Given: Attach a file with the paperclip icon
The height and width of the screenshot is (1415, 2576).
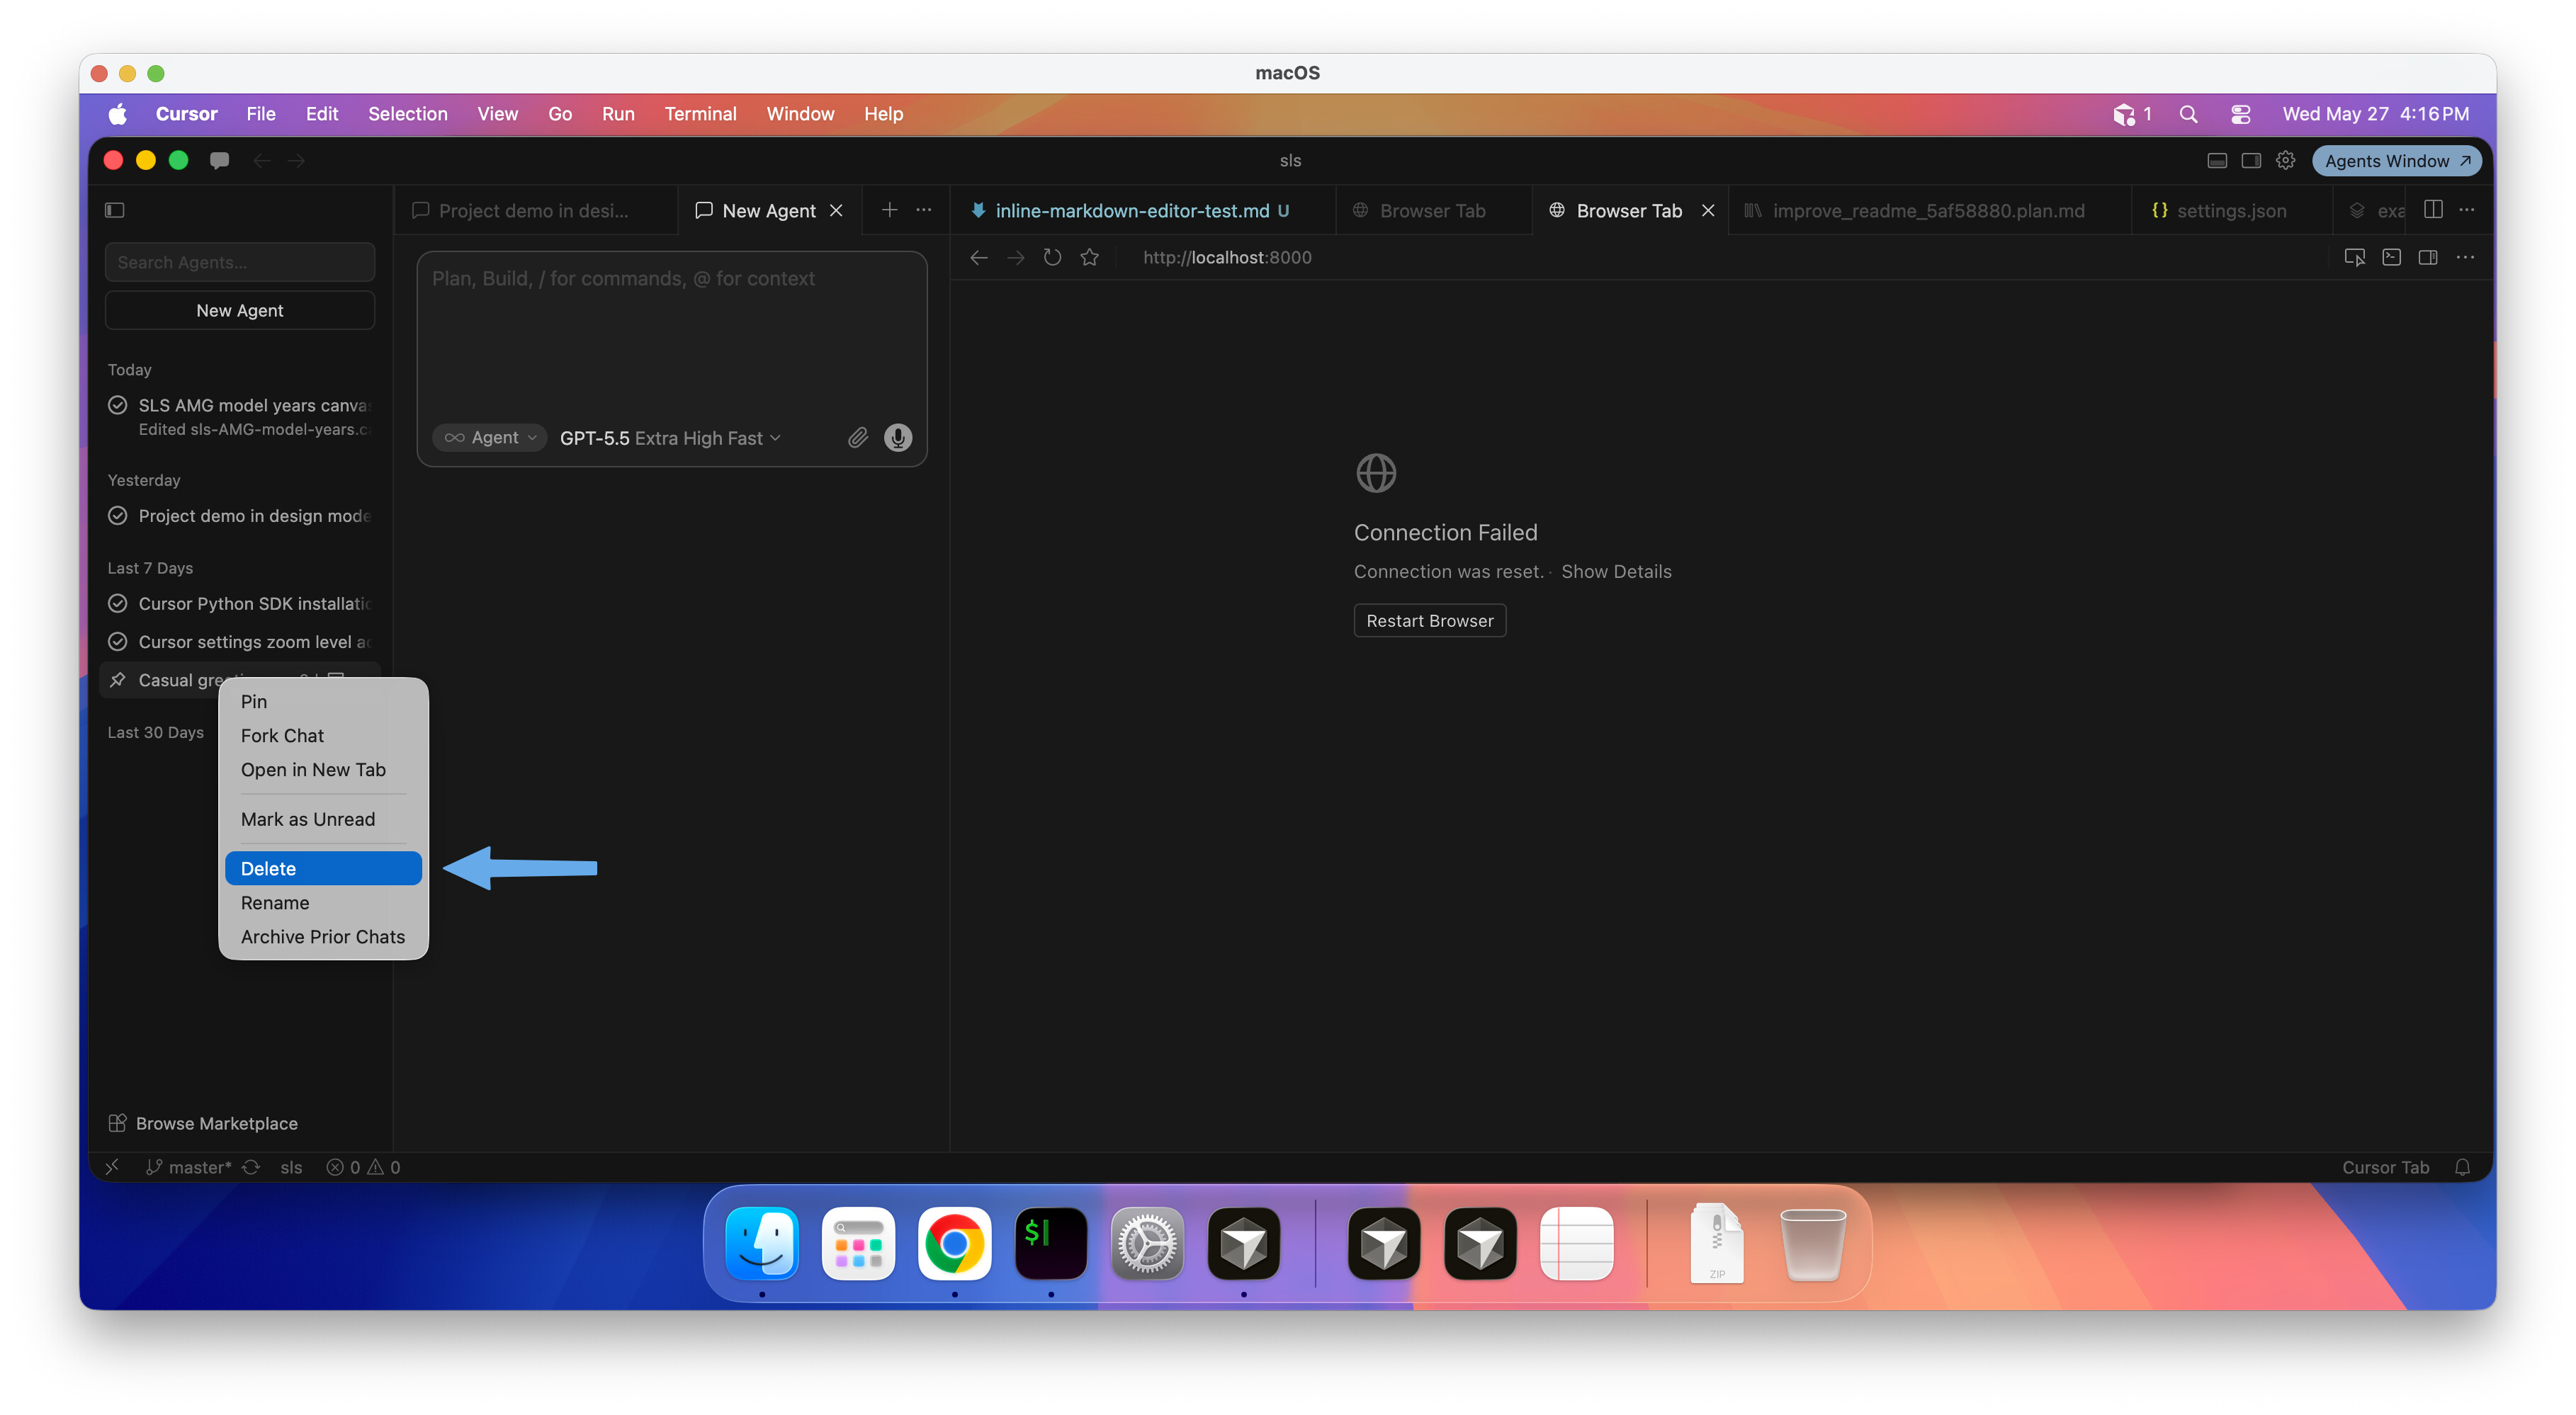Looking at the screenshot, I should tap(857, 438).
